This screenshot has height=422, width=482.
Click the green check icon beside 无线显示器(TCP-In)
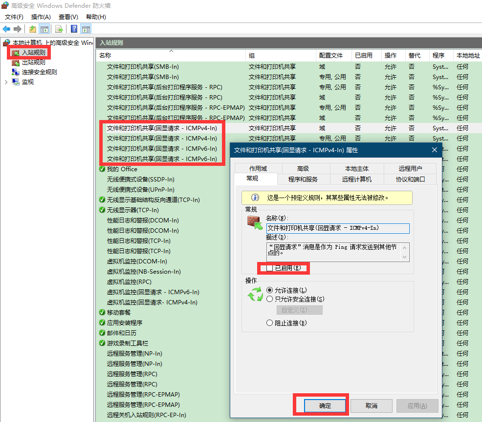coord(102,210)
